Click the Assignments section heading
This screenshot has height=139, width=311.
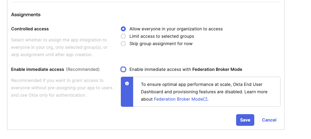coord(26,14)
